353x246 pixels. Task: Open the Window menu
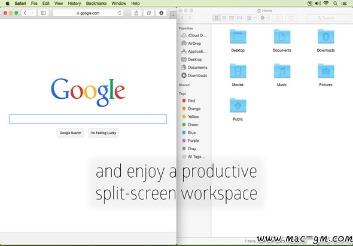(118, 4)
